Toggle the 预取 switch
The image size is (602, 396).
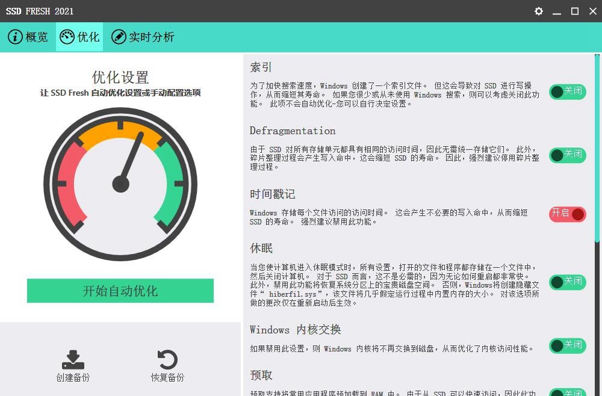(568, 392)
